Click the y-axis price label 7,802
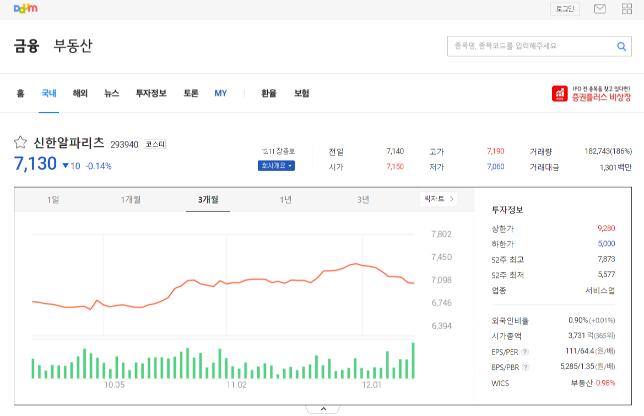The width and height of the screenshot is (644, 416). pos(441,234)
